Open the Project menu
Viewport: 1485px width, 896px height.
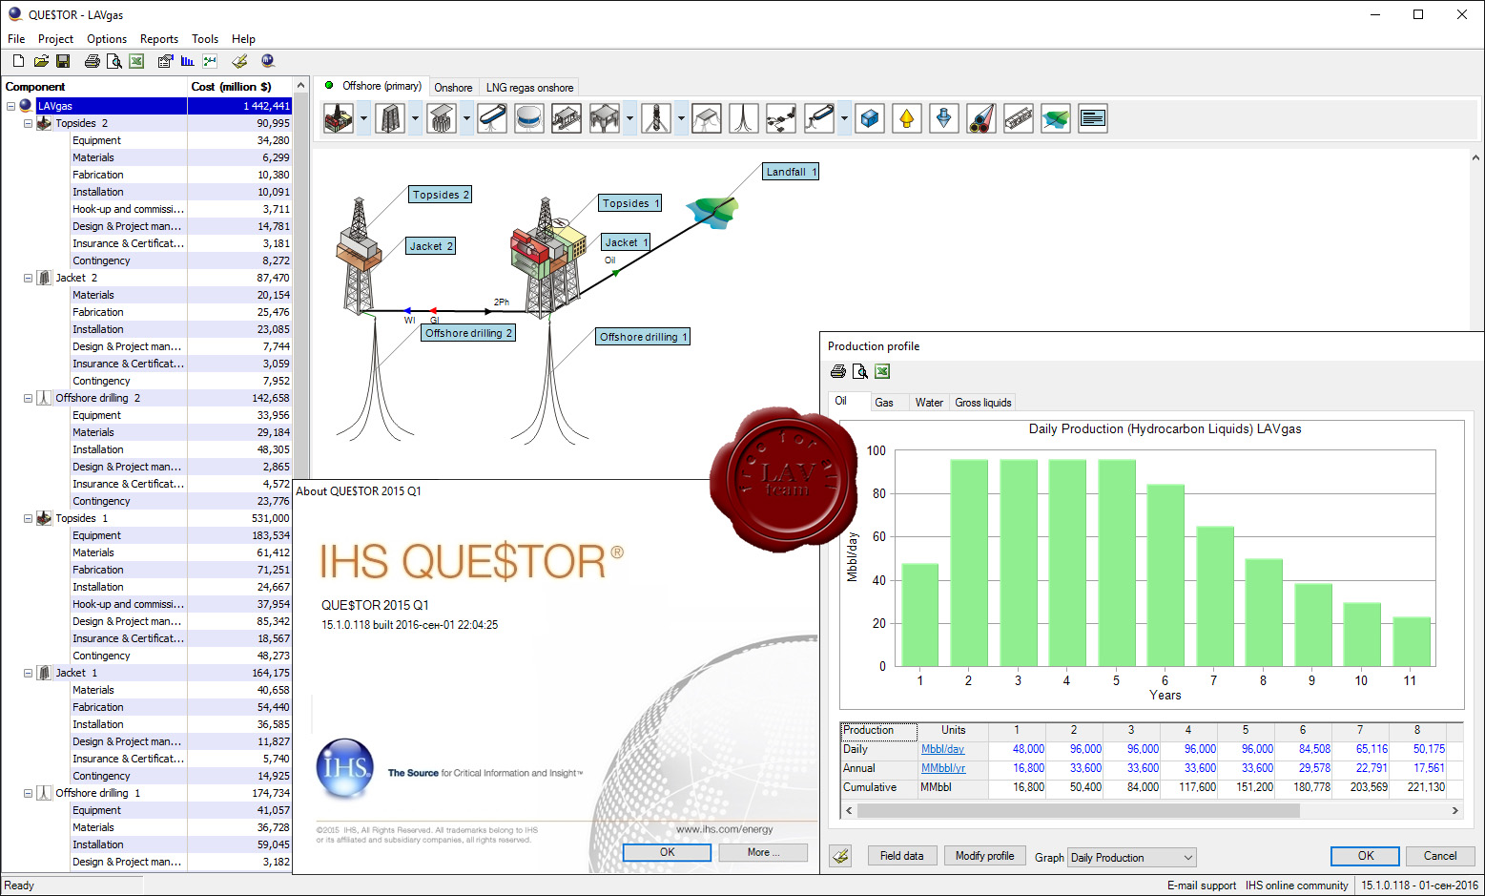(x=55, y=39)
